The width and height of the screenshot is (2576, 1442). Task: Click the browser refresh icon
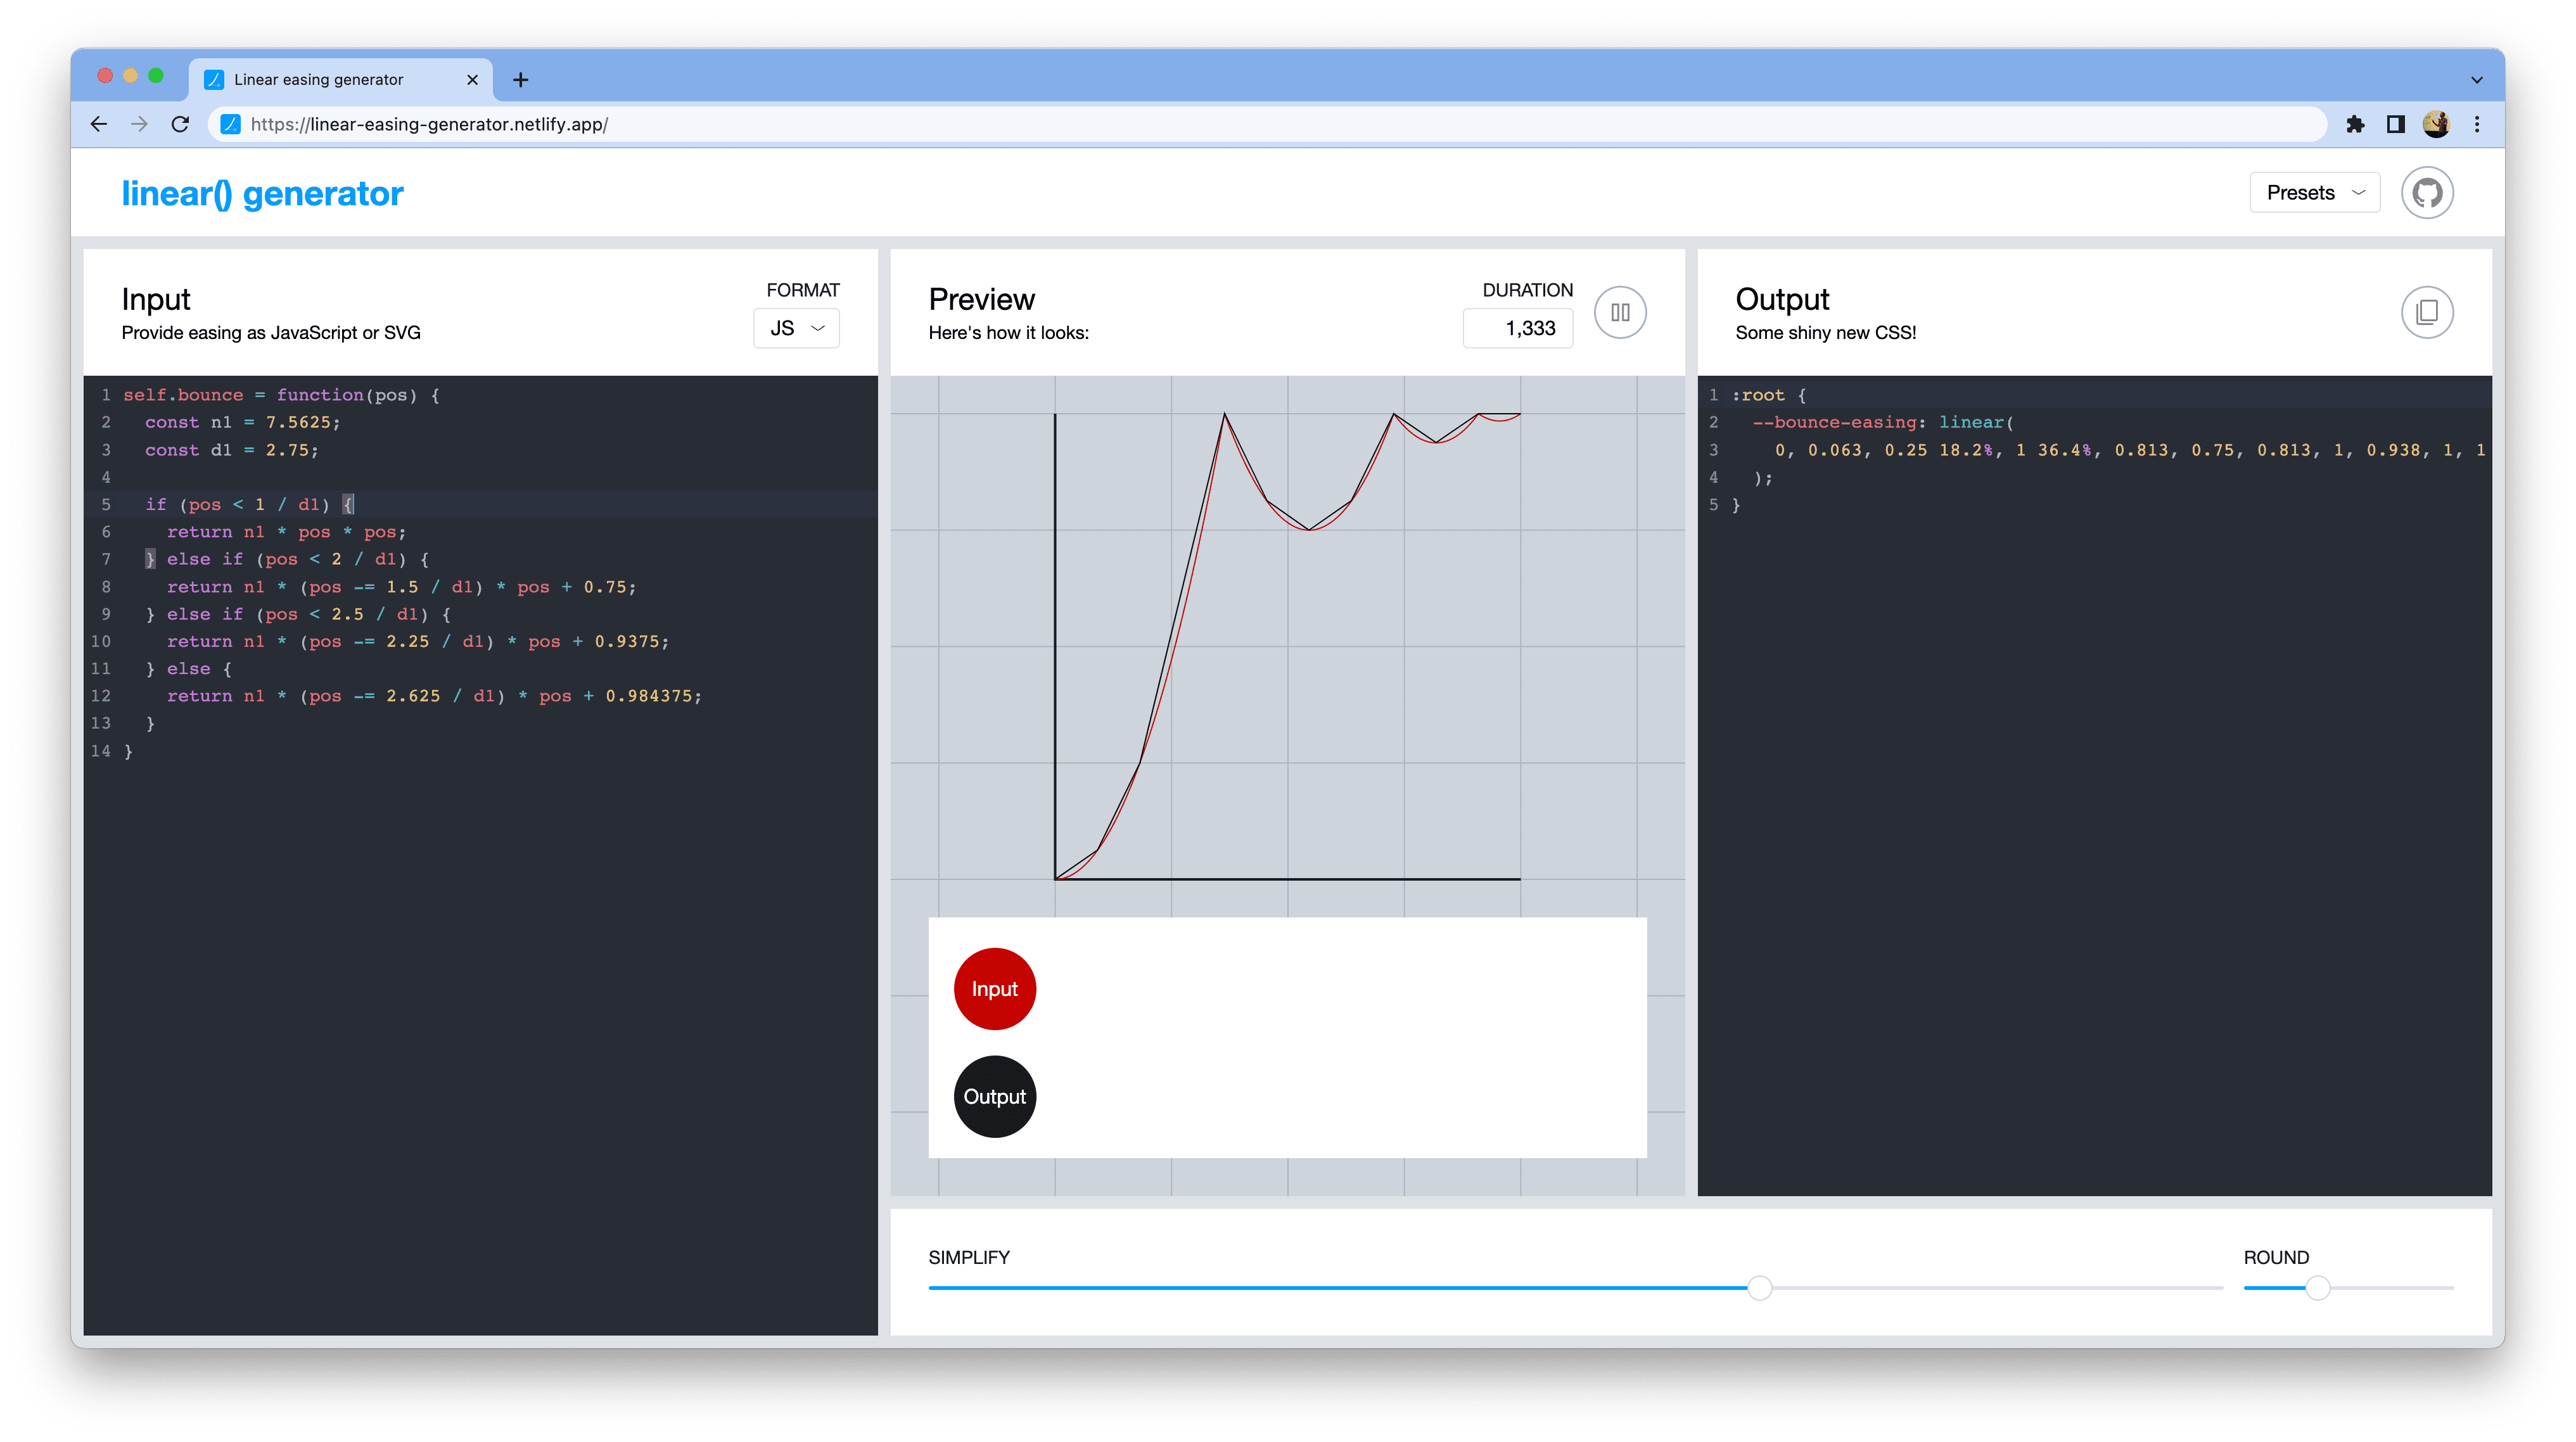(x=182, y=124)
